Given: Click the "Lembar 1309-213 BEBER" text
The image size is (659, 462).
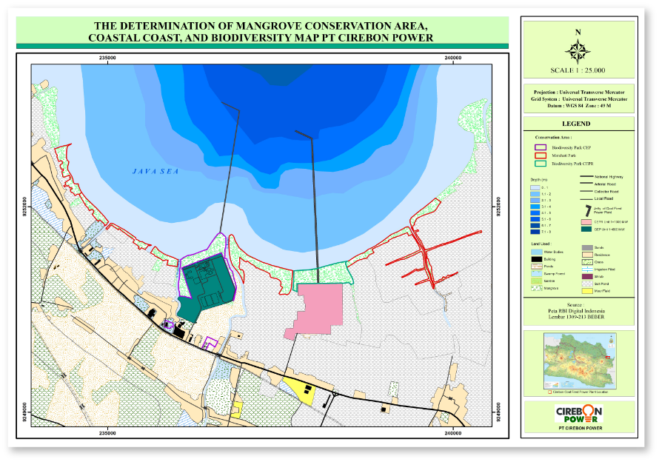Looking at the screenshot, I should [x=576, y=317].
